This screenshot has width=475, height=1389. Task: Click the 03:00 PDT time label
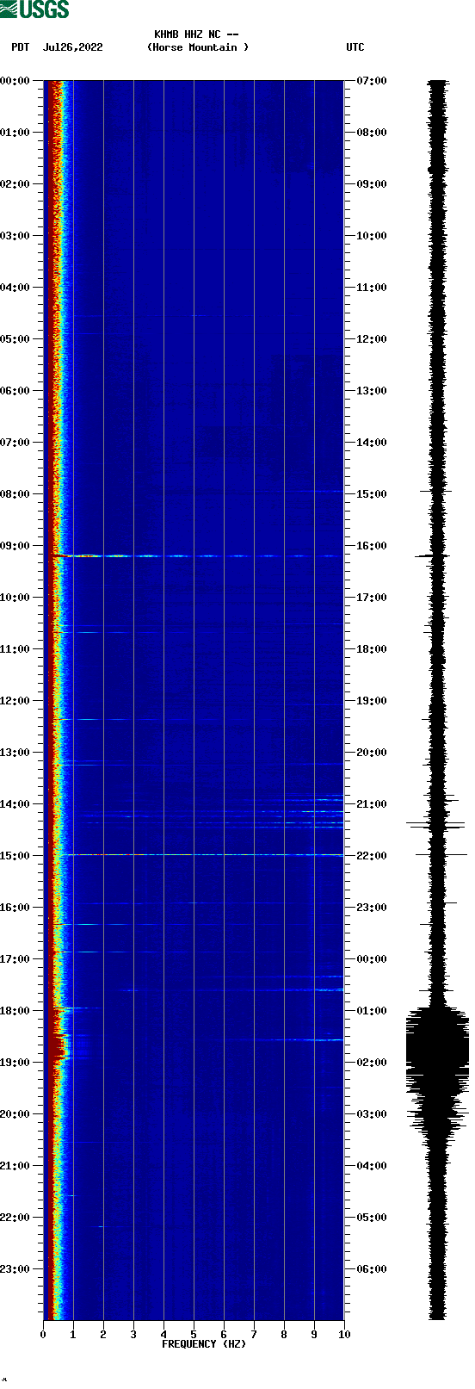[x=15, y=236]
